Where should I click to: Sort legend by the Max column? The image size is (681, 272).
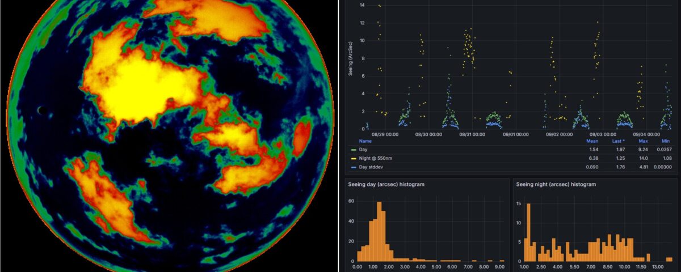point(643,141)
